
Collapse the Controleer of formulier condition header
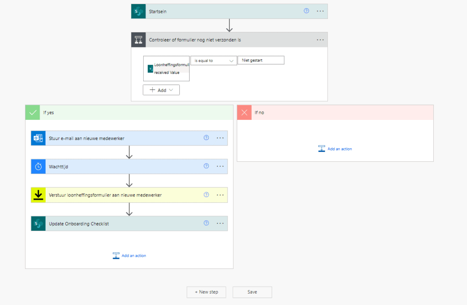pyautogui.click(x=228, y=40)
